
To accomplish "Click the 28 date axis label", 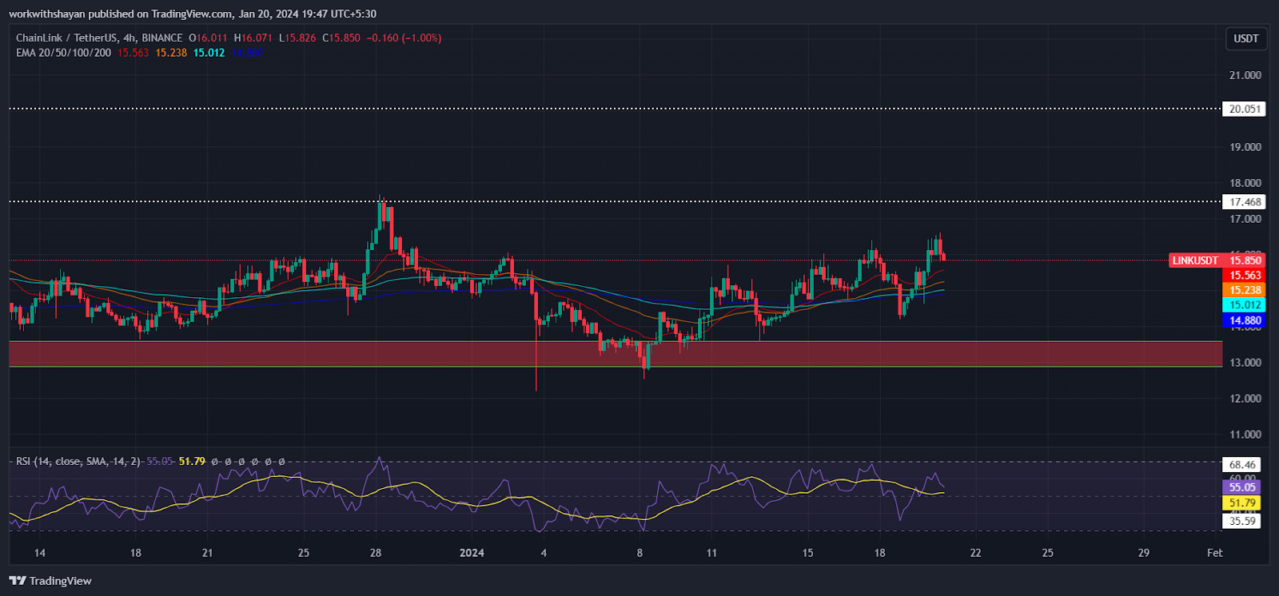I will point(376,553).
